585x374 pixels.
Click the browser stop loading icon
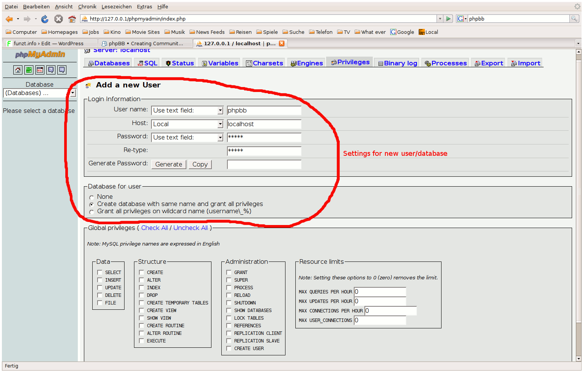coord(58,19)
